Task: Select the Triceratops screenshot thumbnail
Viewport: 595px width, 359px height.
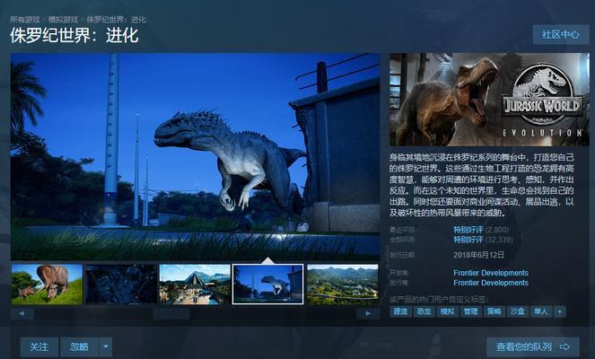Action: click(x=47, y=285)
